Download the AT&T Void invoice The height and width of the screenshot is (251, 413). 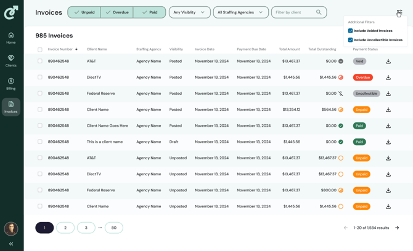click(388, 62)
